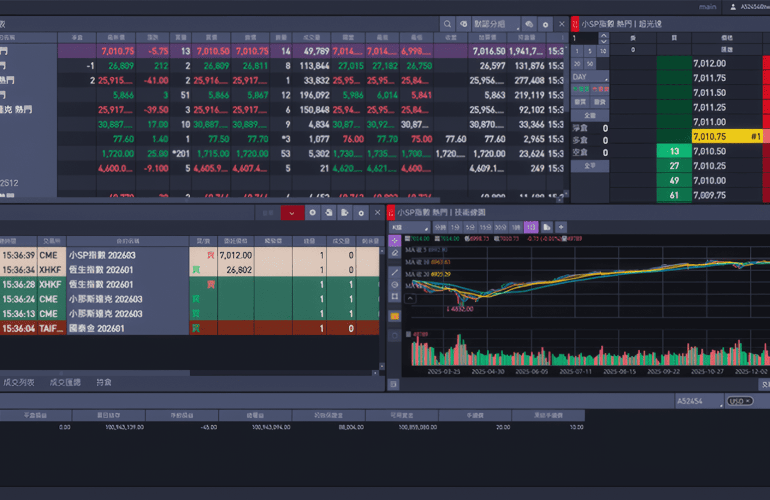Click the 全平 close-all button
The image size is (770, 500).
click(x=590, y=165)
